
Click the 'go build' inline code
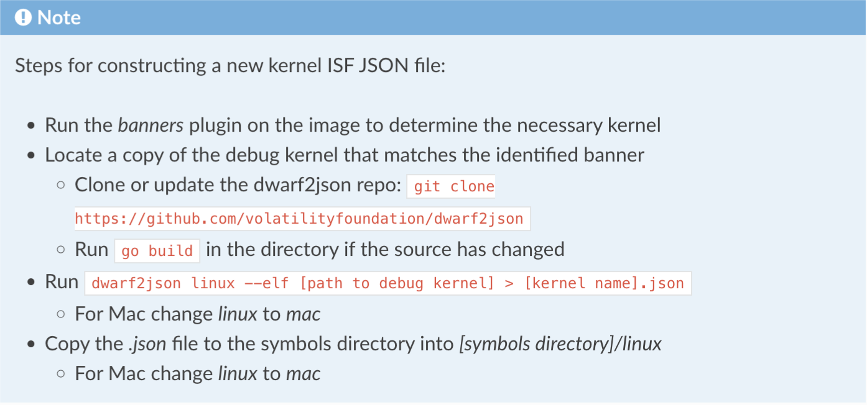tap(157, 250)
